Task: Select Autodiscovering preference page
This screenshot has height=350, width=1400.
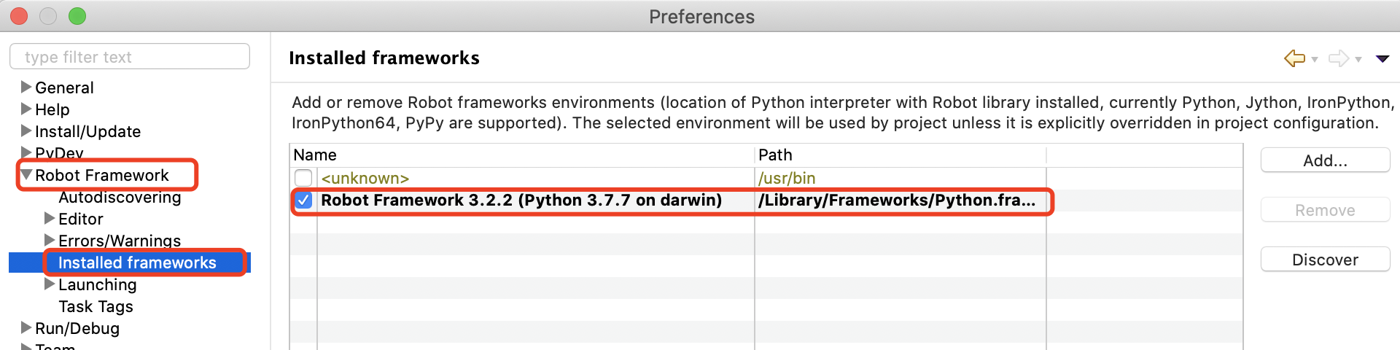Action: (x=120, y=198)
